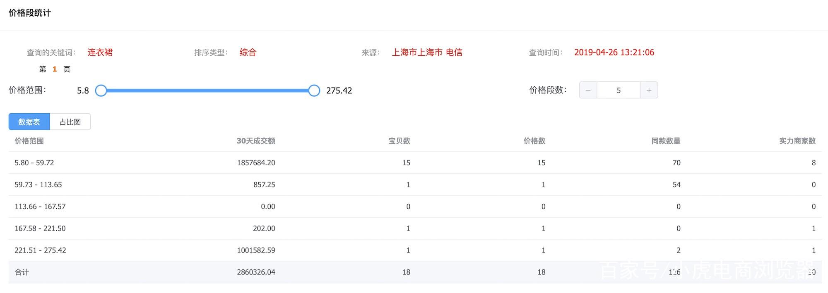Click the minus button of price segment count
Screen dimensions: 828x293
(x=588, y=90)
